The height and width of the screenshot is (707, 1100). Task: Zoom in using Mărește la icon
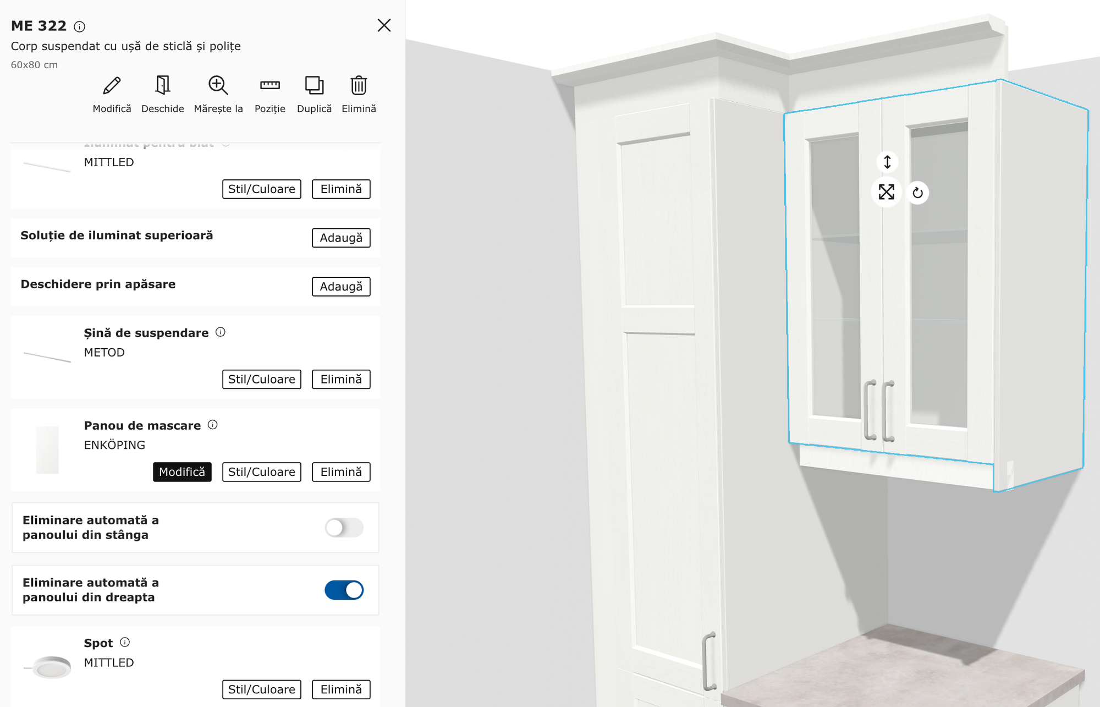[x=218, y=86]
